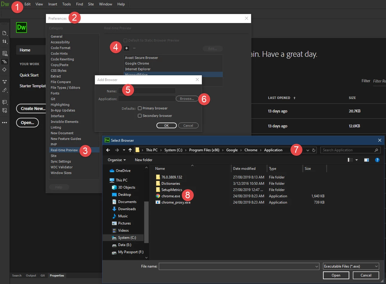Open the view options dropdown arrow
386x284 pixels.
click(x=356, y=160)
